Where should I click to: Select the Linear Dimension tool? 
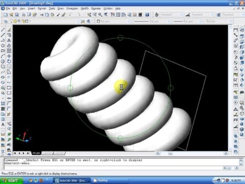(x=236, y=30)
